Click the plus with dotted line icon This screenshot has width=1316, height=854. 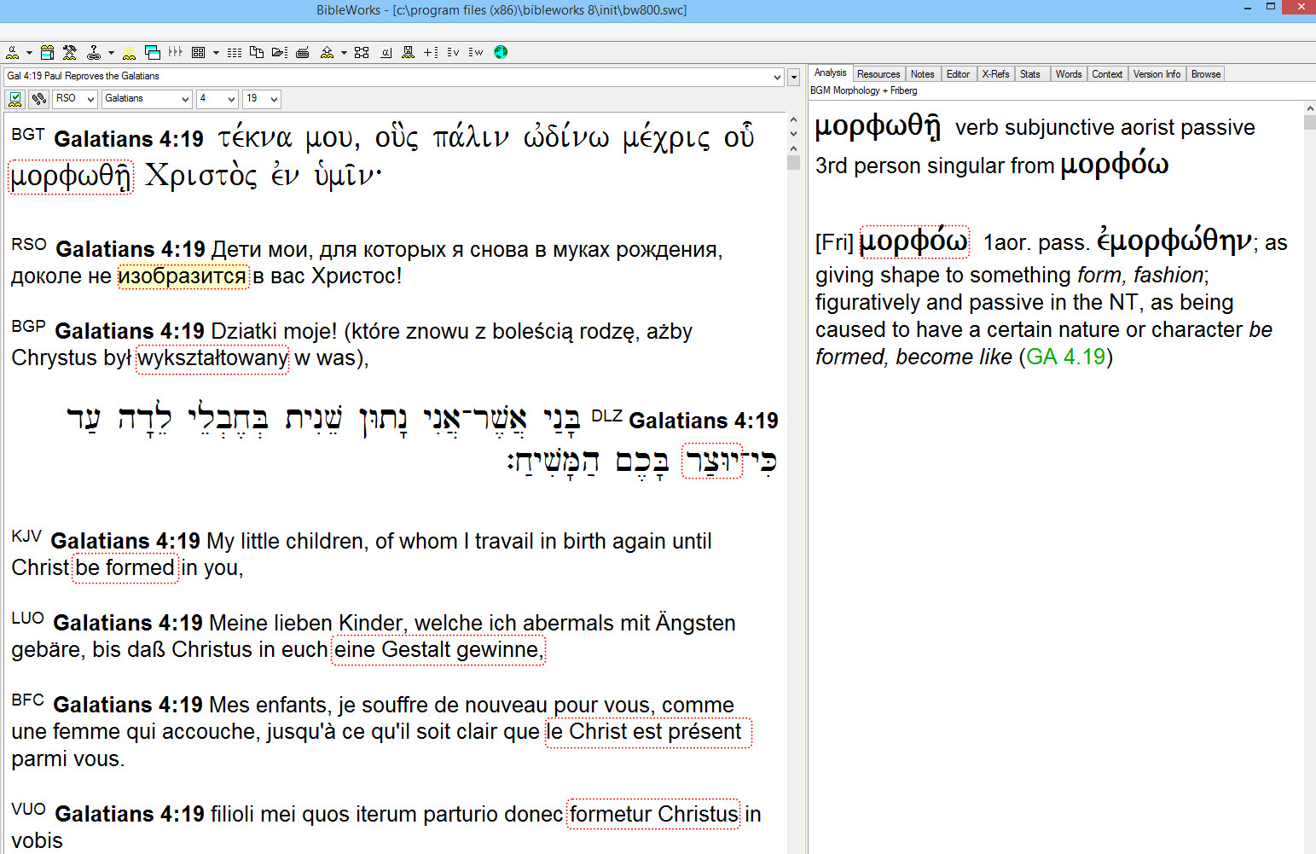pyautogui.click(x=431, y=53)
